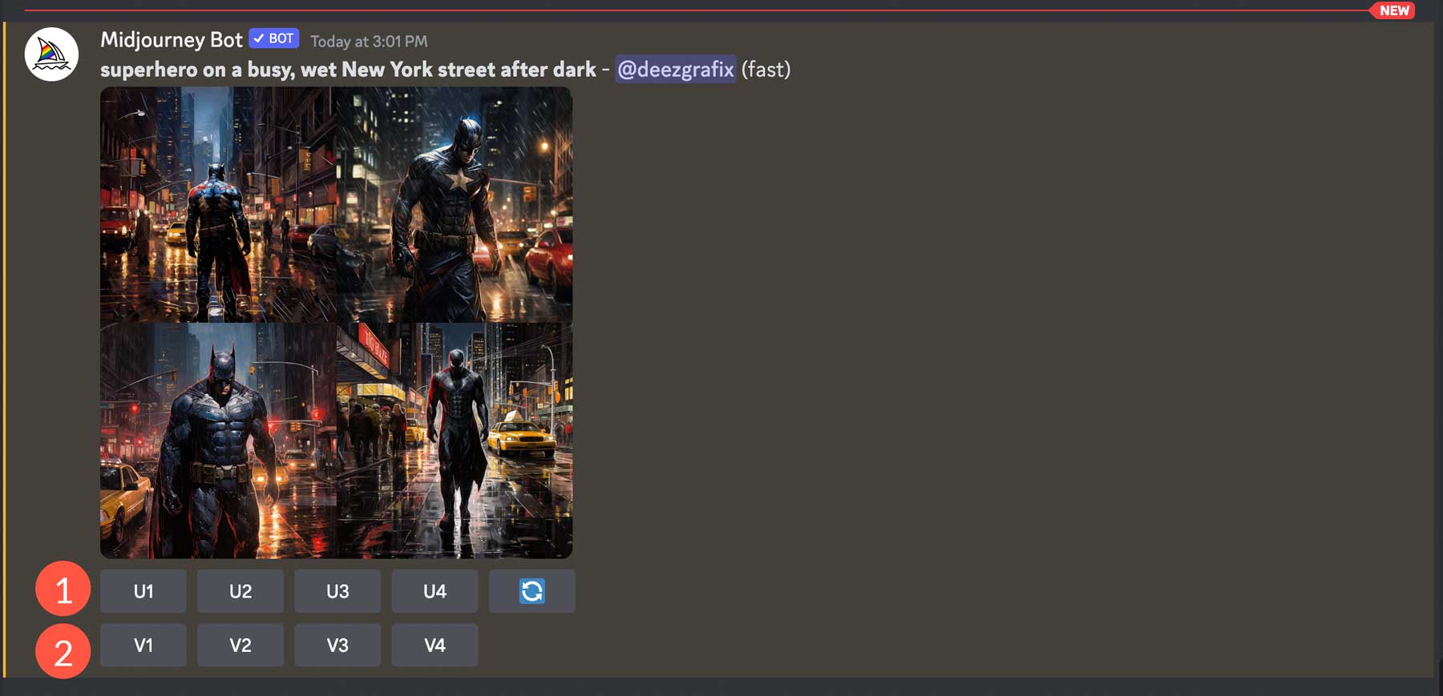Click the Midjourney Bot sailboat avatar

(51, 54)
